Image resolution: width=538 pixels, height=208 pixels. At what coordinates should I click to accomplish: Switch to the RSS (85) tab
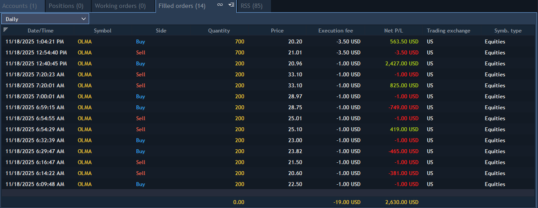(253, 6)
